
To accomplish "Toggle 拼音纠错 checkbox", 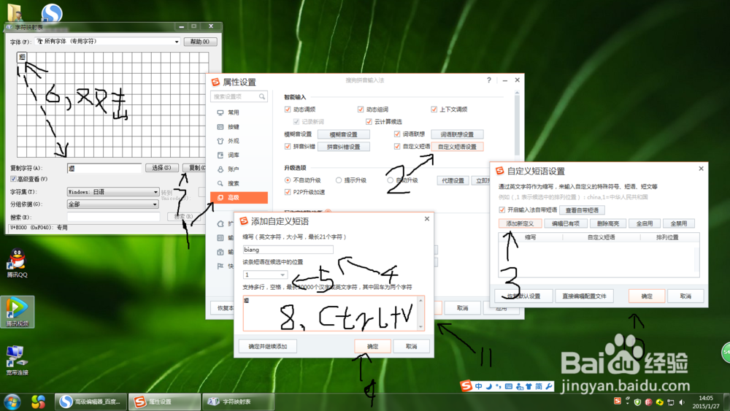I will [x=288, y=147].
